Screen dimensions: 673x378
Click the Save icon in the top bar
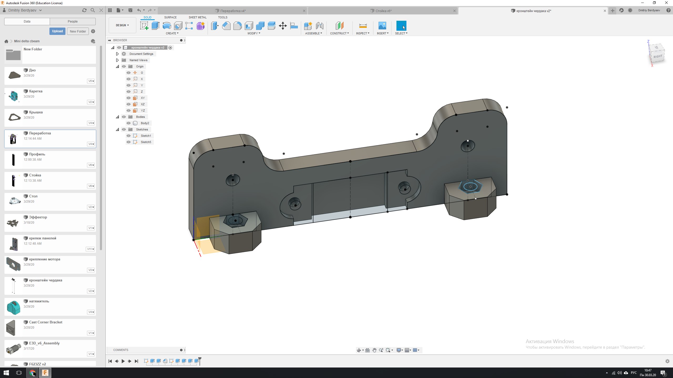[130, 10]
